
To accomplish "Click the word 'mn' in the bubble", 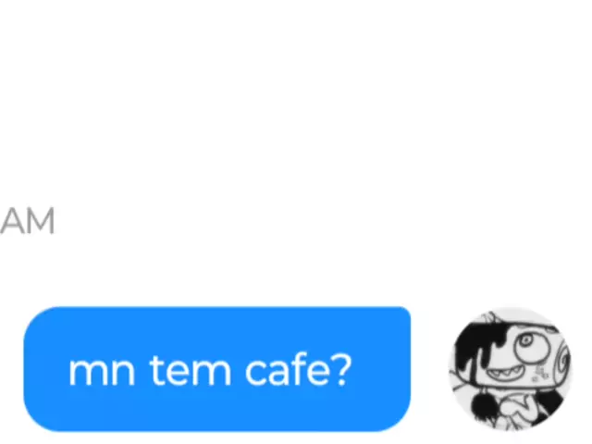I will click(102, 372).
